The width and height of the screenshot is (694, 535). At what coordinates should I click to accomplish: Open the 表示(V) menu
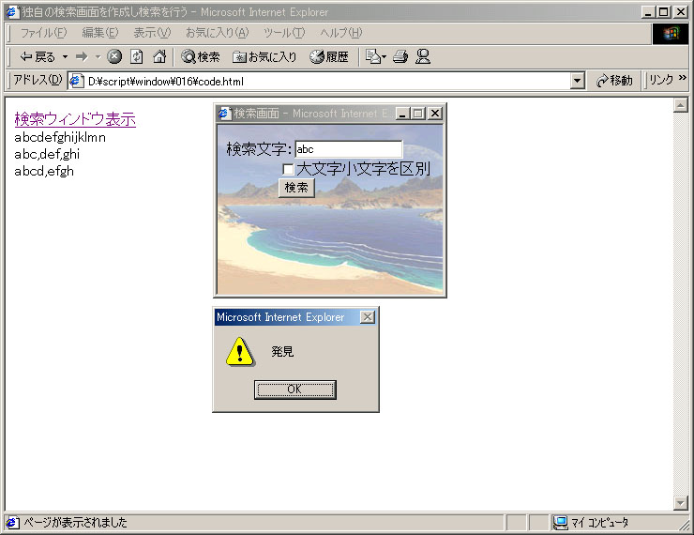152,32
